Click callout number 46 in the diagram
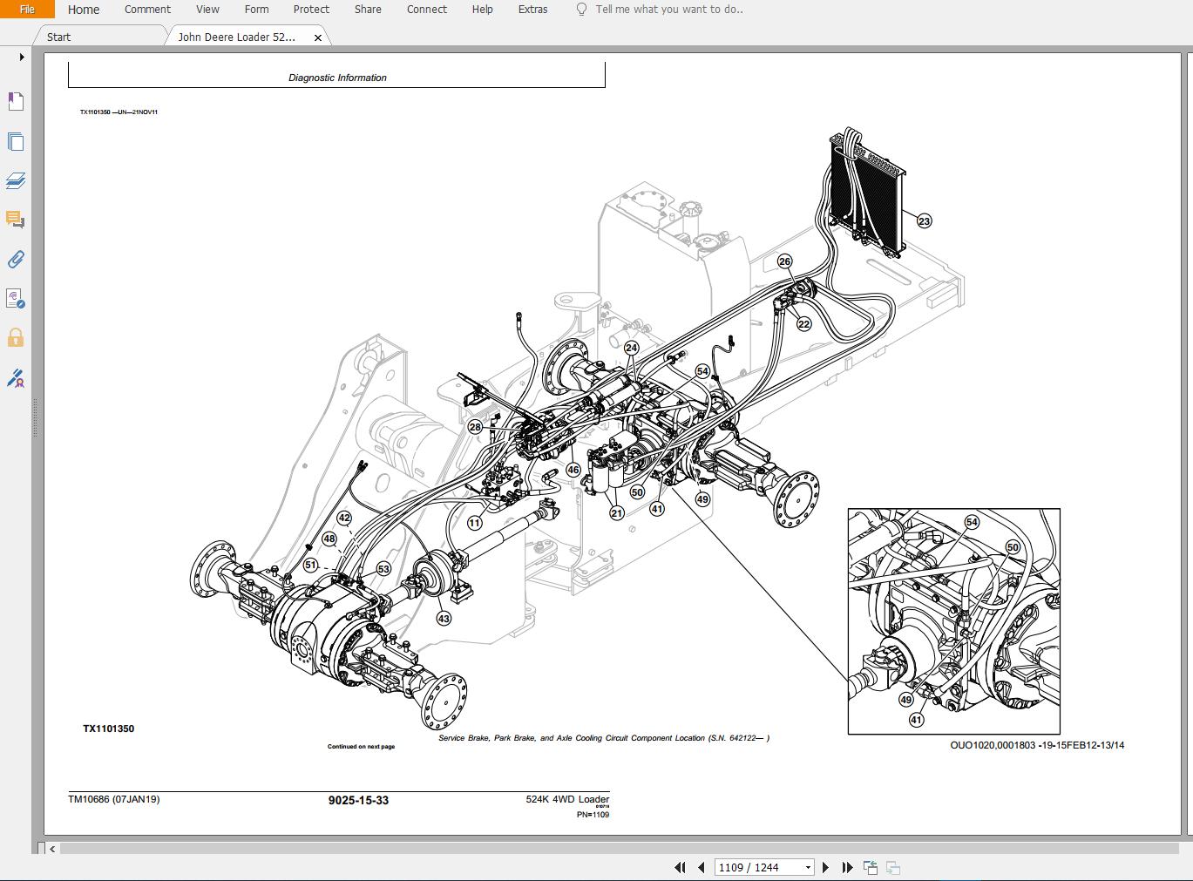Viewport: 1193px width, 881px height. point(573,470)
